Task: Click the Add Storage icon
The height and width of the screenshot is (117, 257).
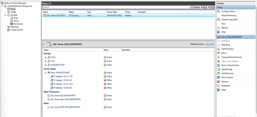Action: pos(219,69)
